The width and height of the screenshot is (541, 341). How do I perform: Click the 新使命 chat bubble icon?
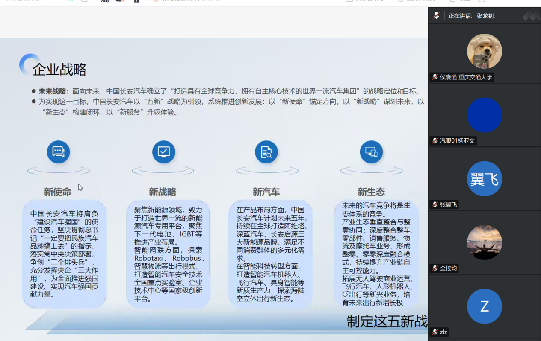point(58,152)
